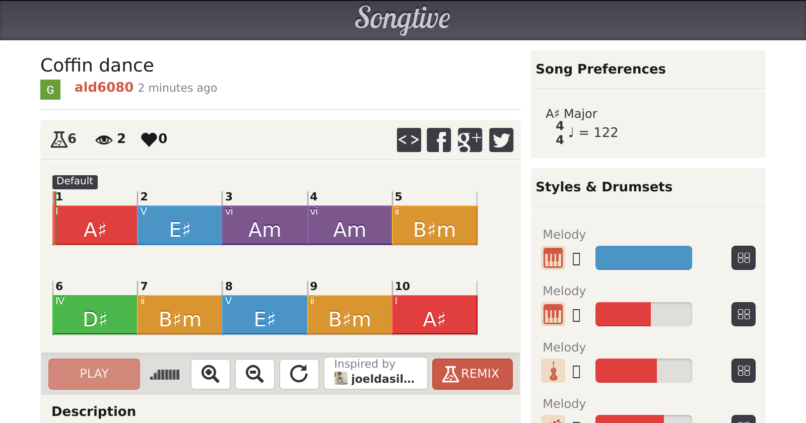The height and width of the screenshot is (423, 806).
Task: Click the third Melody violin instrument icon
Action: tap(553, 371)
